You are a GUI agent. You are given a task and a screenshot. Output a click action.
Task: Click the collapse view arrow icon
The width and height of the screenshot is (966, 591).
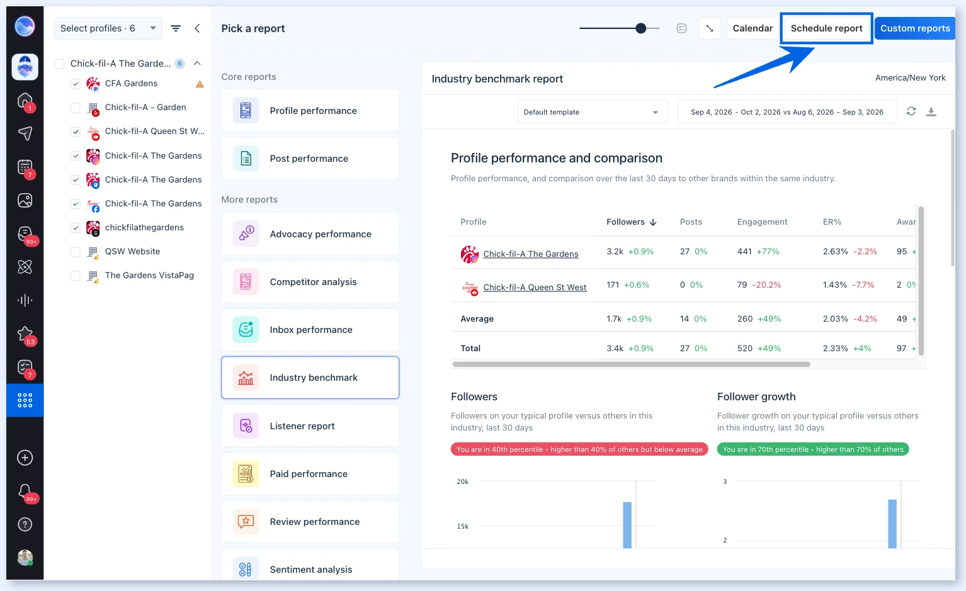[x=710, y=28]
